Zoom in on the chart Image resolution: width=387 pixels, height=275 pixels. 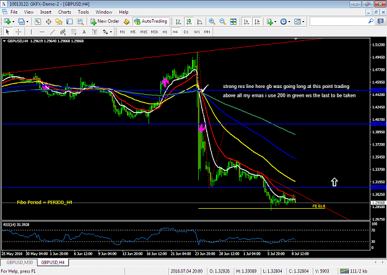[x=212, y=22]
